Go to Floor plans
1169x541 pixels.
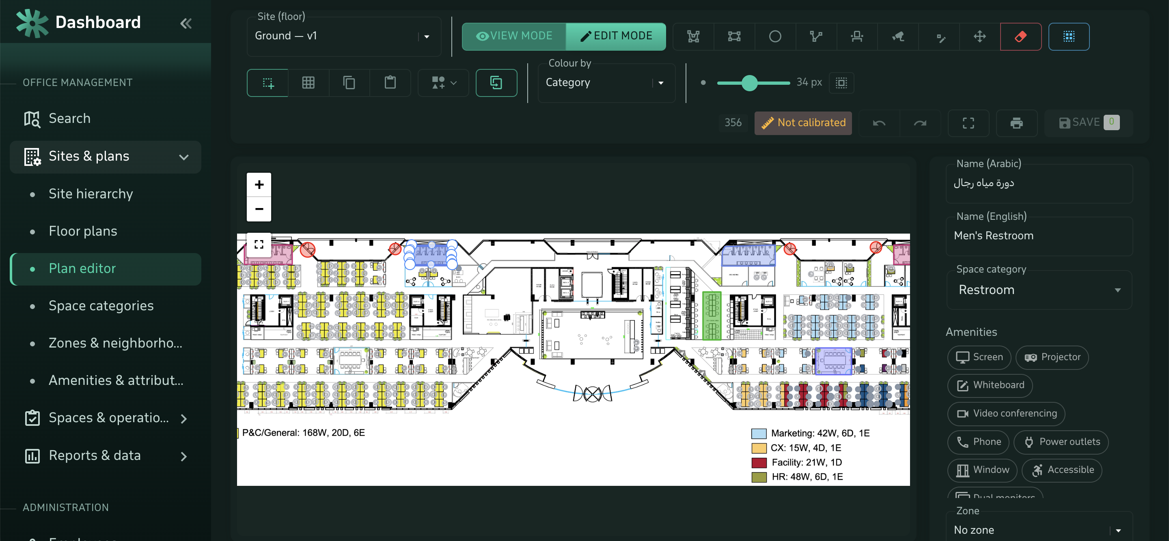click(x=105, y=231)
